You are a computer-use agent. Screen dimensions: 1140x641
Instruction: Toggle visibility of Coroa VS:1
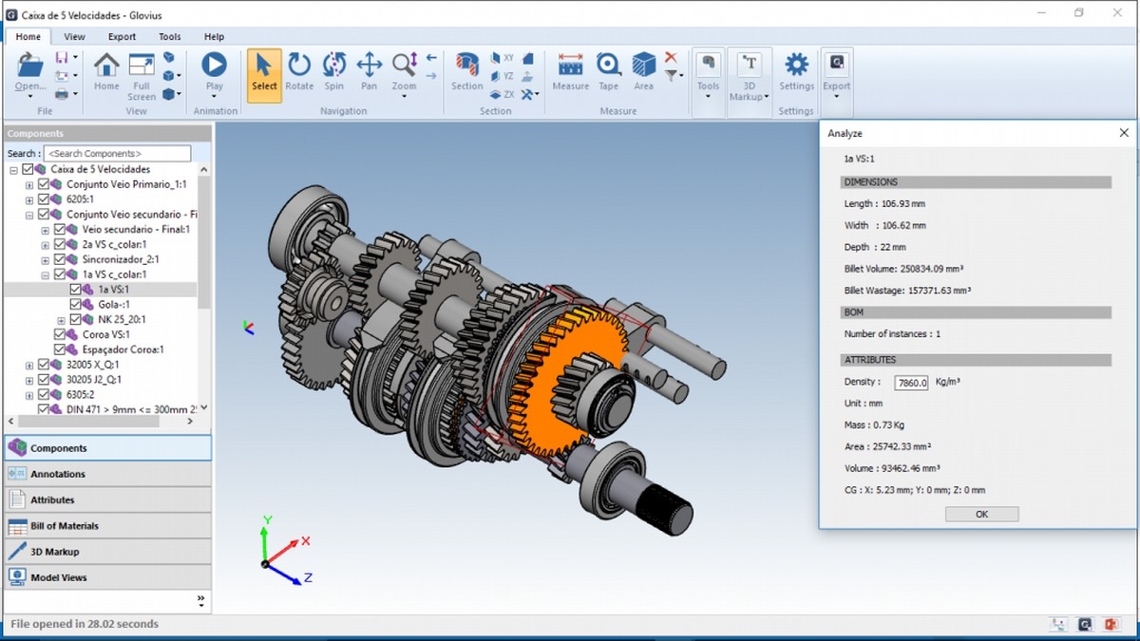[x=61, y=334]
